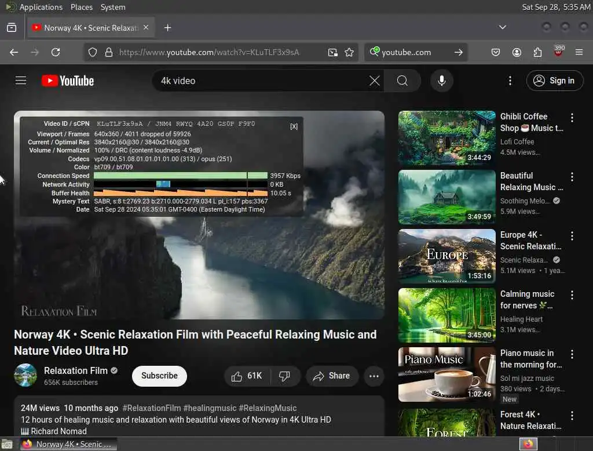Open the YouTube guide hamburger menu
Image resolution: width=593 pixels, height=451 pixels.
tap(21, 81)
